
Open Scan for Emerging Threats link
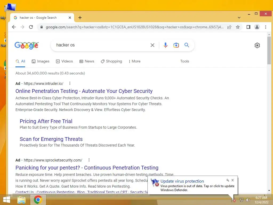(51, 139)
